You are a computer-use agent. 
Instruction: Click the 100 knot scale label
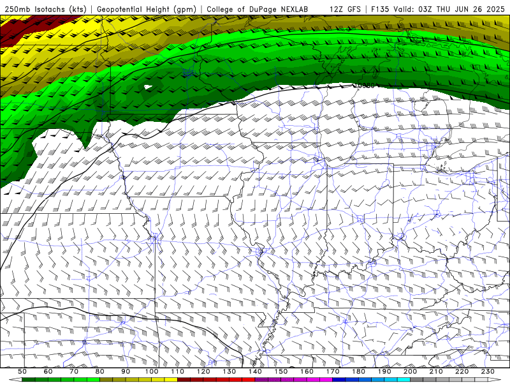click(x=152, y=372)
